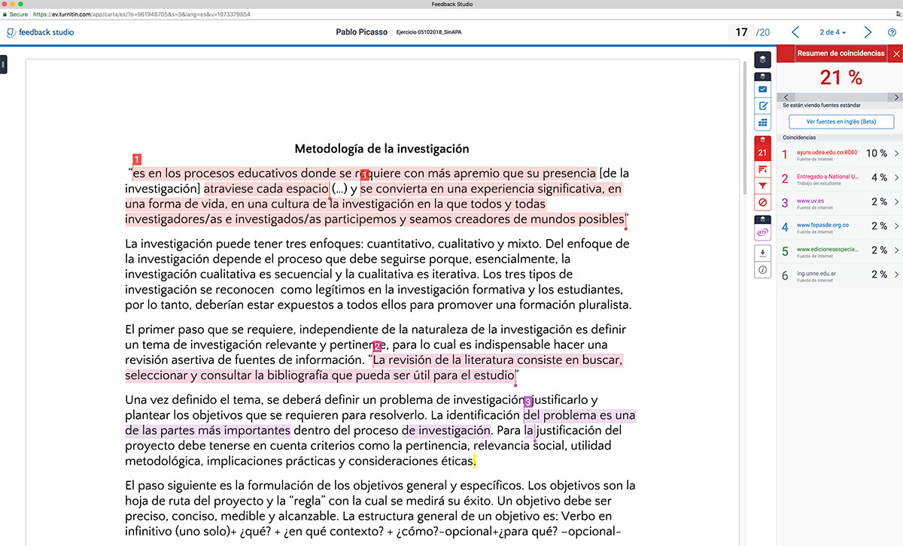Screen dimensions: 903x546
Task: Expand www.edicionesespecia... match arrow
Action: [x=896, y=250]
